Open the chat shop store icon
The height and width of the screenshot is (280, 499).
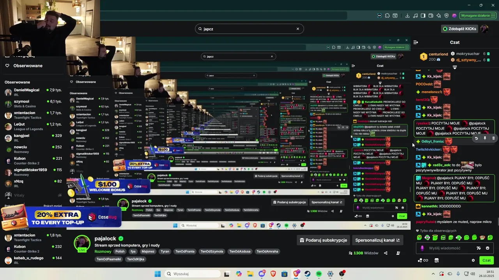point(437,261)
